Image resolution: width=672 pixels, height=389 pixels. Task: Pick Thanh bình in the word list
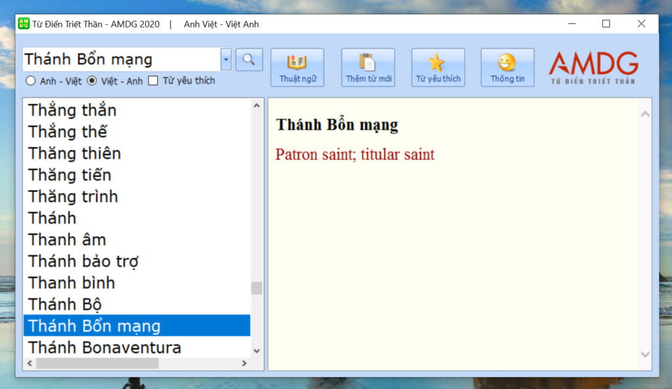[x=72, y=283]
